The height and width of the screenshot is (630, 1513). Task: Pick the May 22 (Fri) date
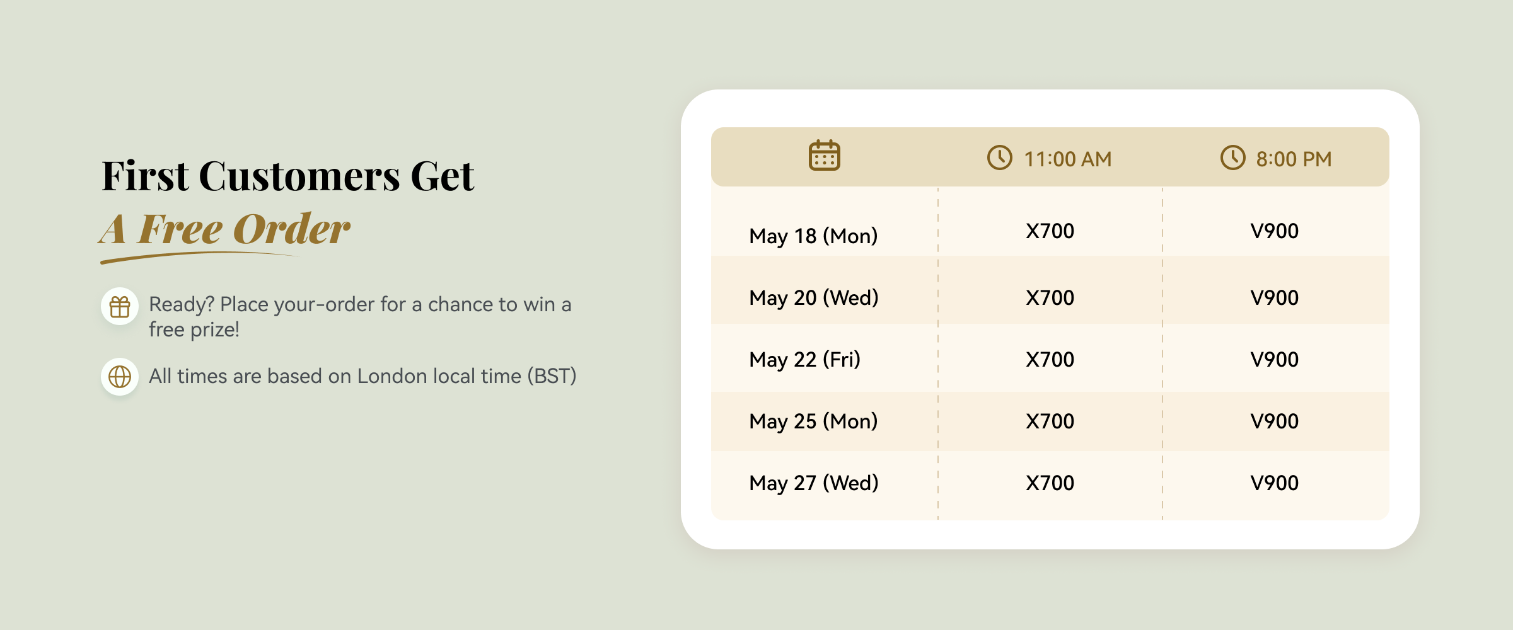point(805,360)
